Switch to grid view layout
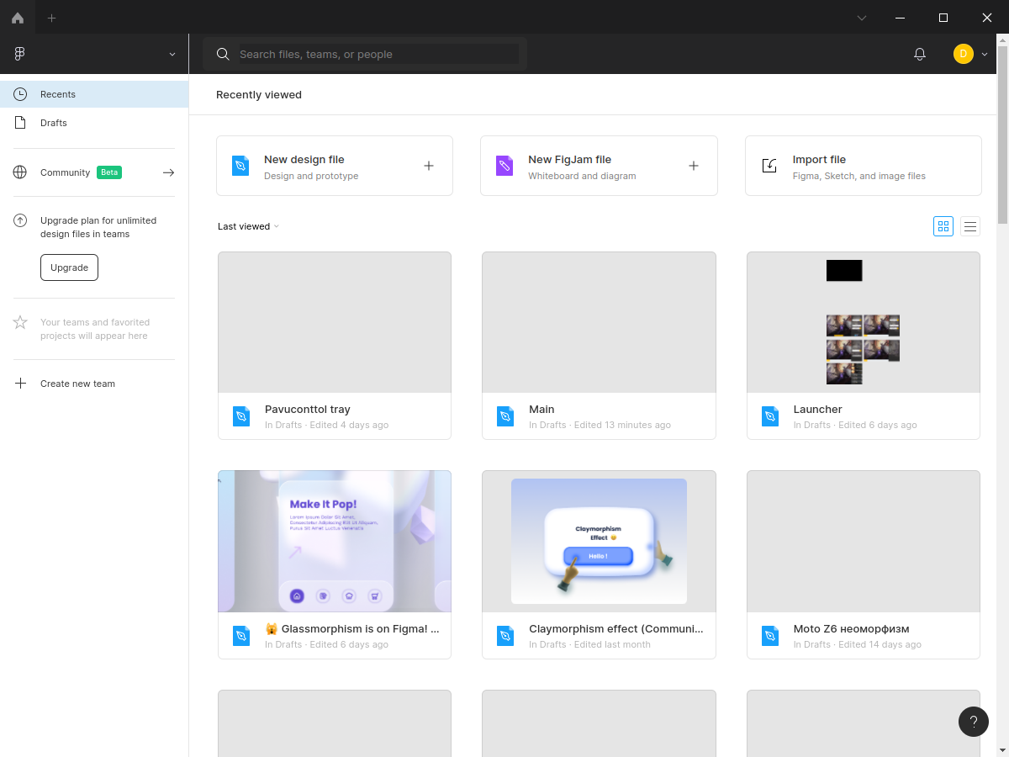The image size is (1009, 757). tap(943, 225)
